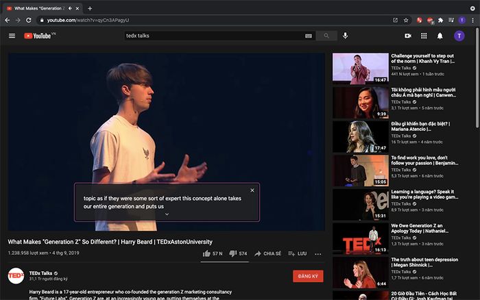Dislike the video with thumbs down

[x=238, y=253]
